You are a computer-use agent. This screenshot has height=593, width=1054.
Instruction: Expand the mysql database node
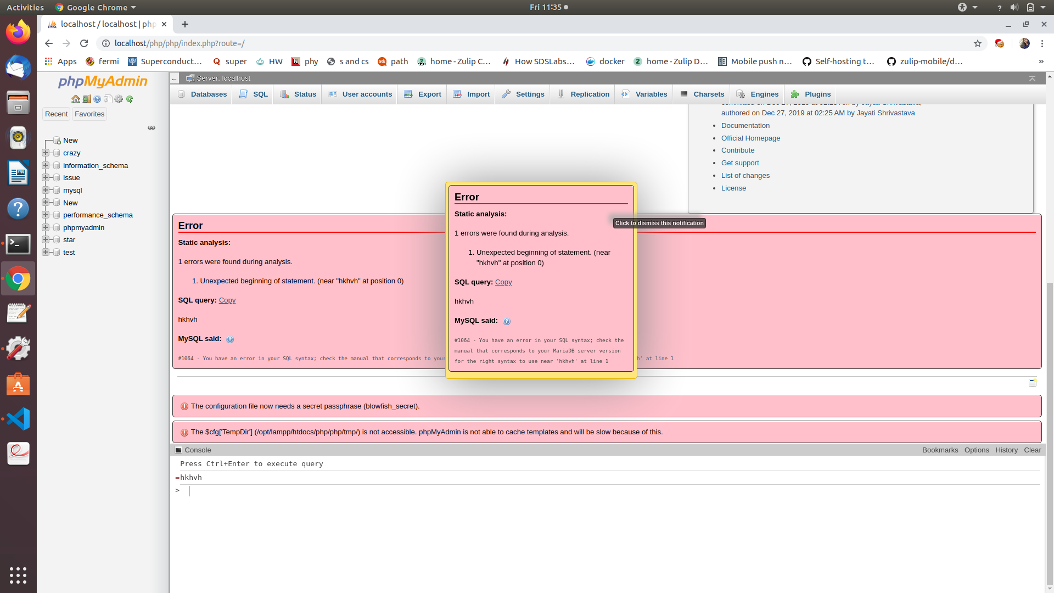(46, 190)
